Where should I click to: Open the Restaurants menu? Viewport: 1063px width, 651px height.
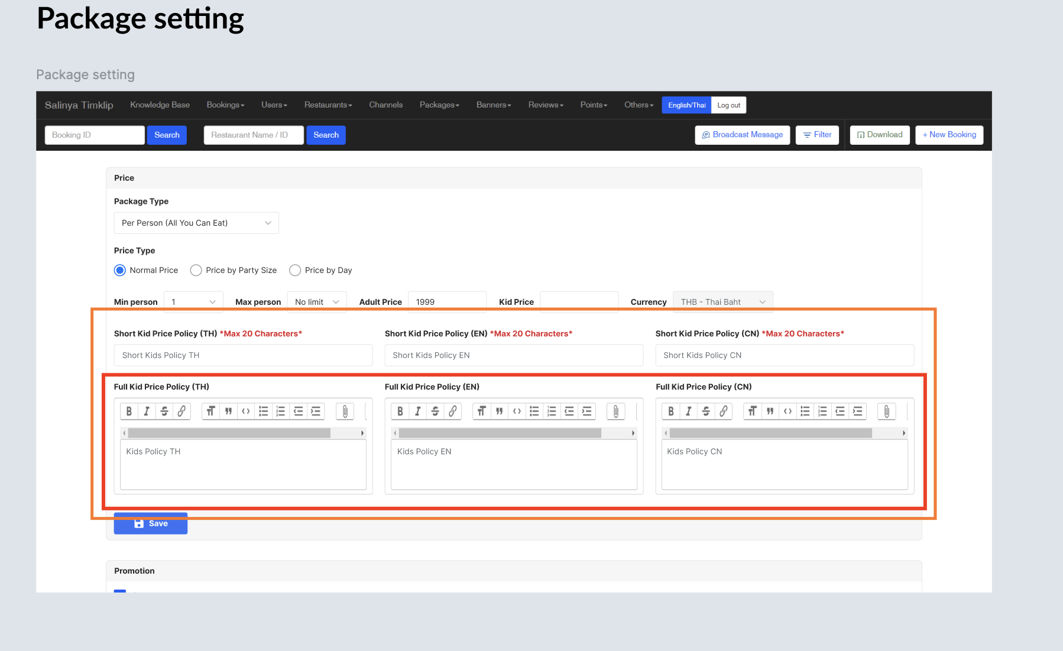[328, 105]
